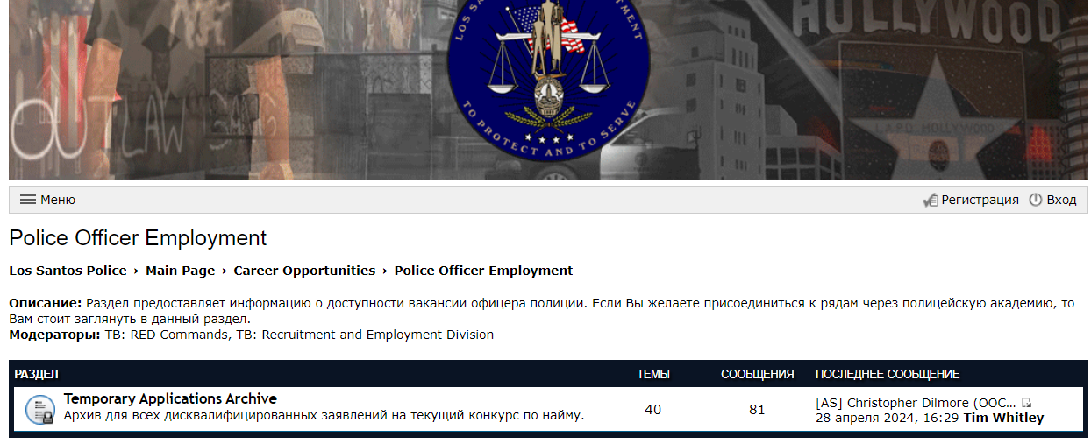Screen dimensions: 1091x444
Task: Click the view latest post icon
Action: (1027, 403)
